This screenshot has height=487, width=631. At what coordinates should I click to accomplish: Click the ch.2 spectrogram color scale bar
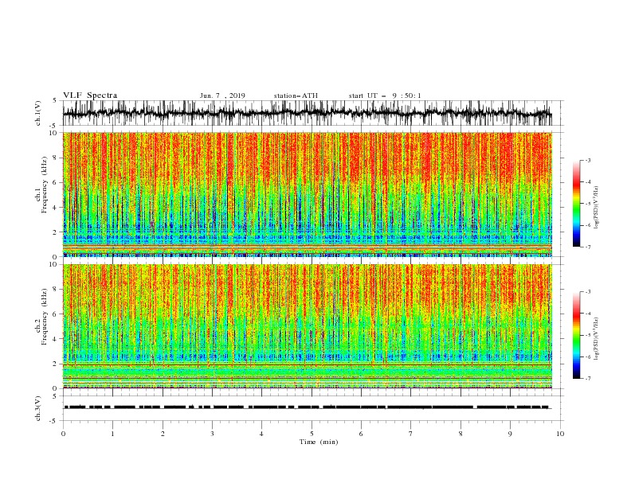576,335
